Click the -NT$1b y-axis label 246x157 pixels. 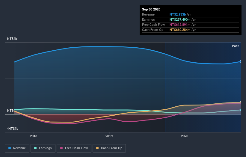point(13,129)
